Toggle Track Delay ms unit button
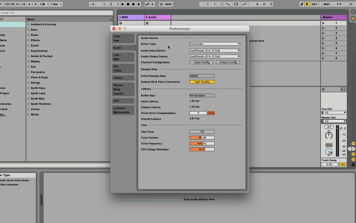356x223 pixels. (x=342, y=165)
